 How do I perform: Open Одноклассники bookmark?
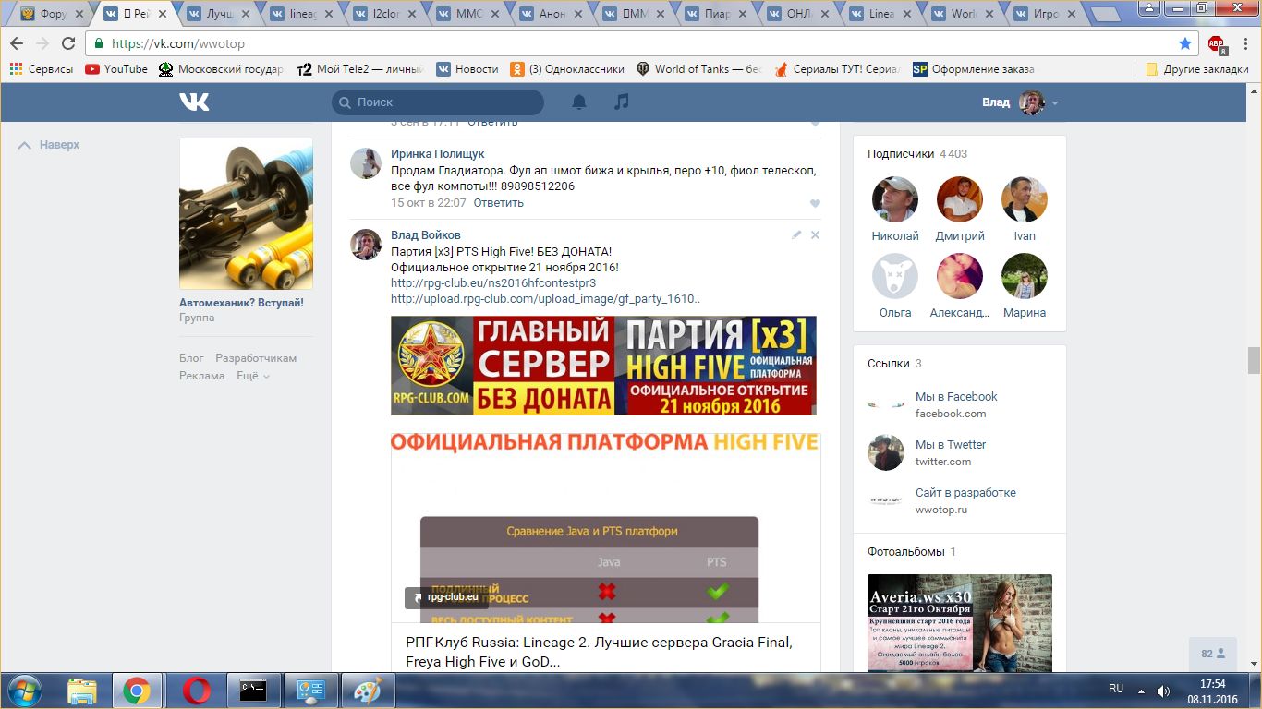pyautogui.click(x=567, y=69)
